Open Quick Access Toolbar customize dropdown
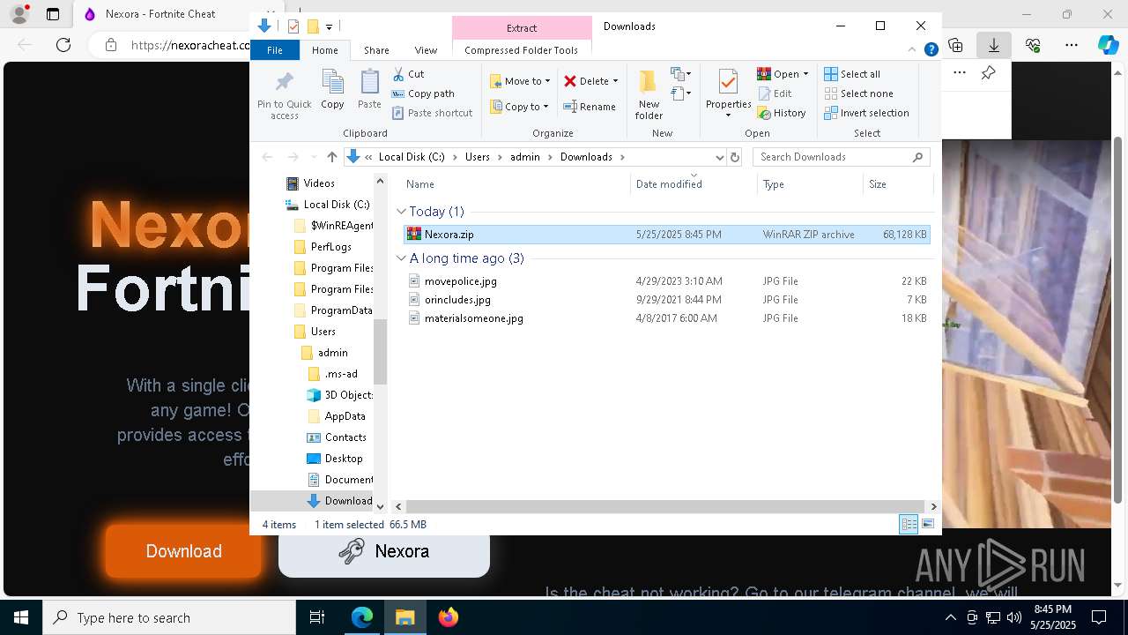 [x=329, y=26]
